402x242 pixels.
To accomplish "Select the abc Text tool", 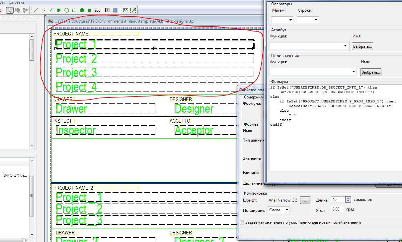I will click(x=97, y=10).
